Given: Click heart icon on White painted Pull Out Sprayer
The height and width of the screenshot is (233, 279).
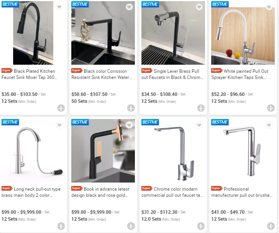Looking at the screenshot, I should point(269,7).
